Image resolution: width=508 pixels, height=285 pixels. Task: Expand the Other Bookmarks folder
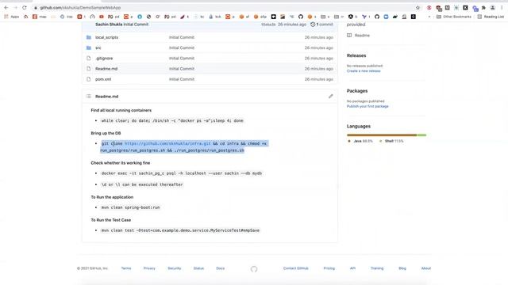453,17
